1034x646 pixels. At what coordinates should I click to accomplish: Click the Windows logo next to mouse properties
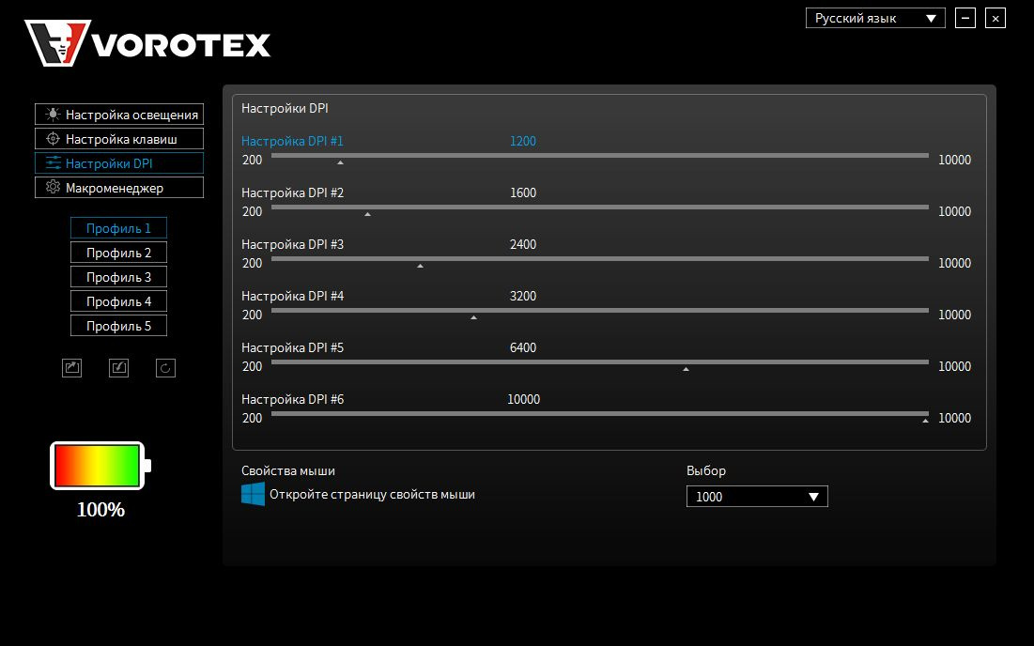252,492
